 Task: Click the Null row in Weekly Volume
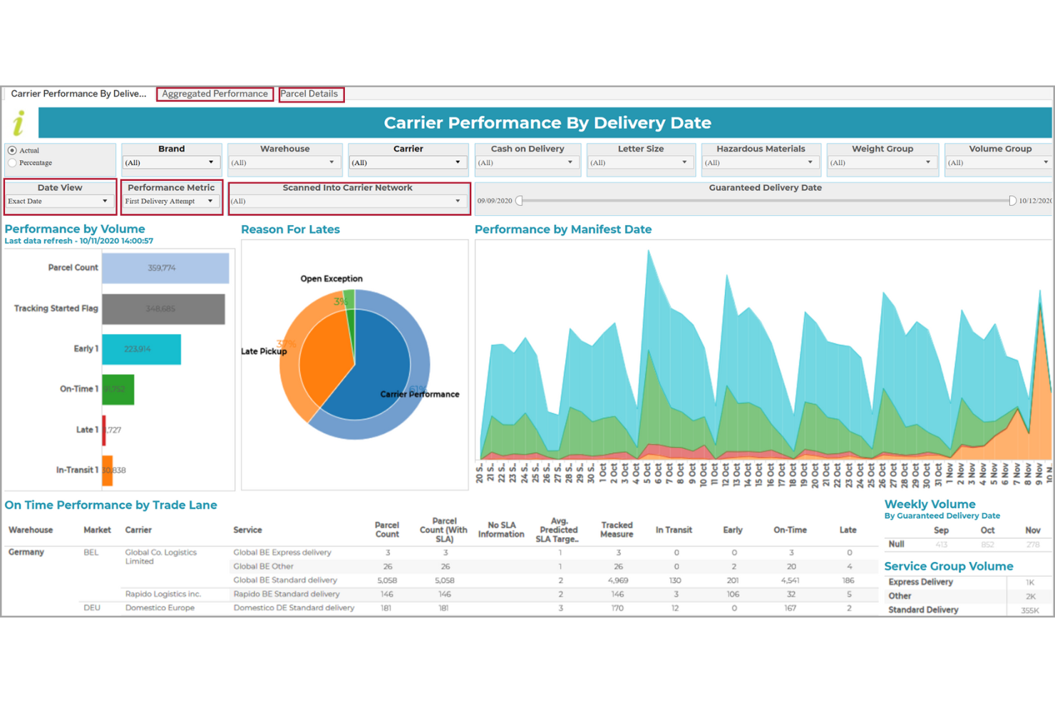click(896, 544)
